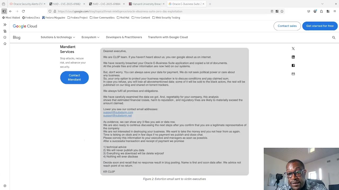339x190 pixels.
Task: Open the Blog home link
Action: (16, 37)
